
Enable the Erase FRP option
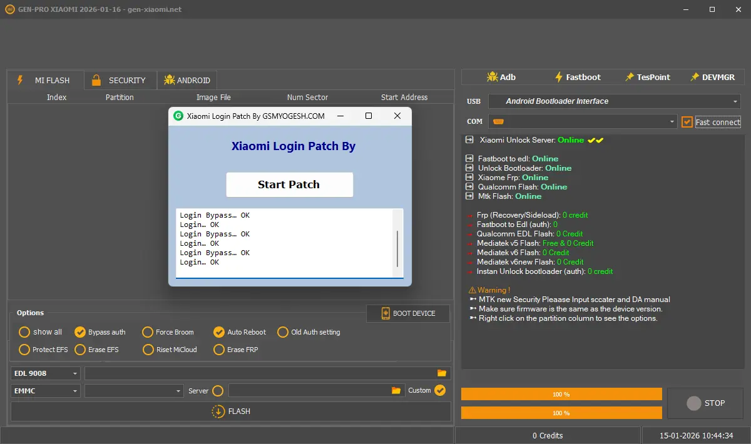point(219,350)
